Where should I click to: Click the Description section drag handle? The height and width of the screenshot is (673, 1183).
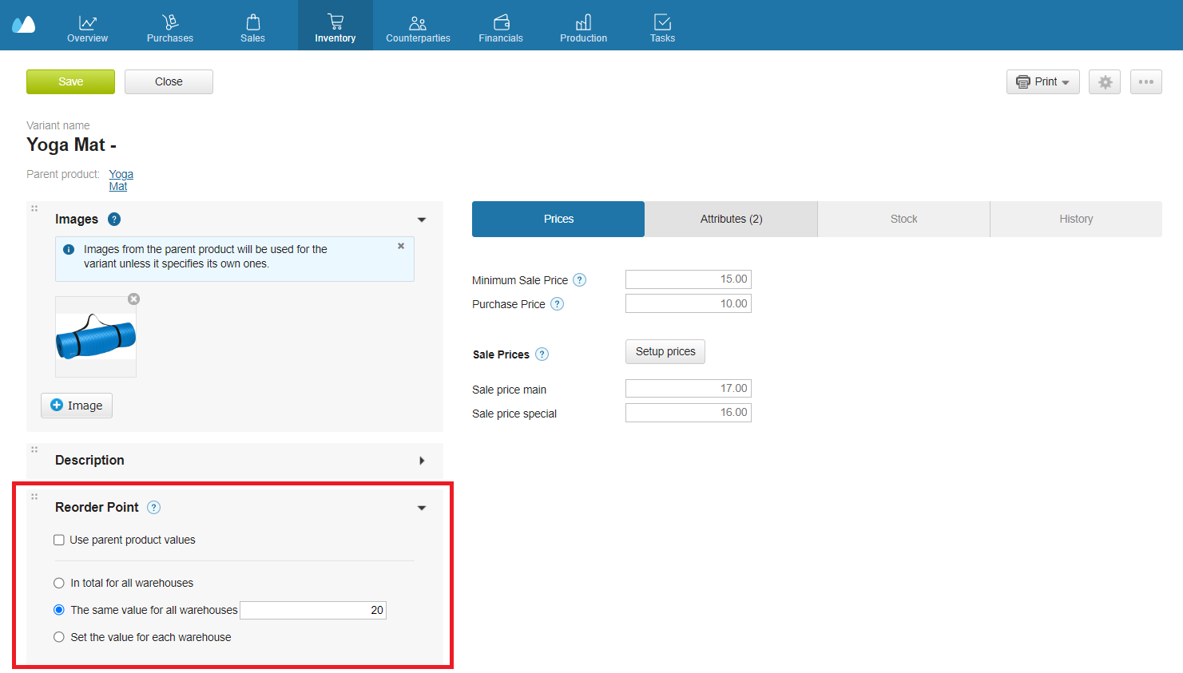(34, 449)
